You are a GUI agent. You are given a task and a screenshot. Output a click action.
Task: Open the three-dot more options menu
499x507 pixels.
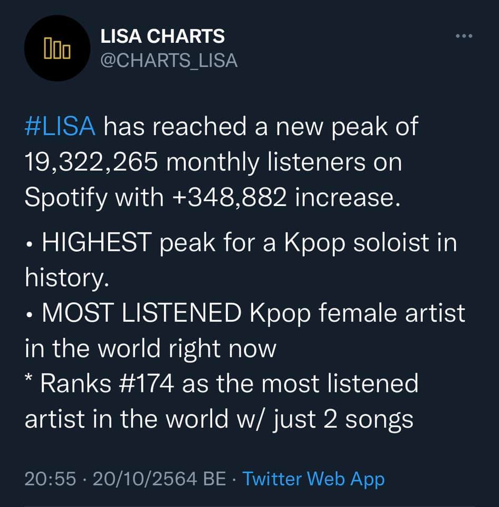coord(464,36)
